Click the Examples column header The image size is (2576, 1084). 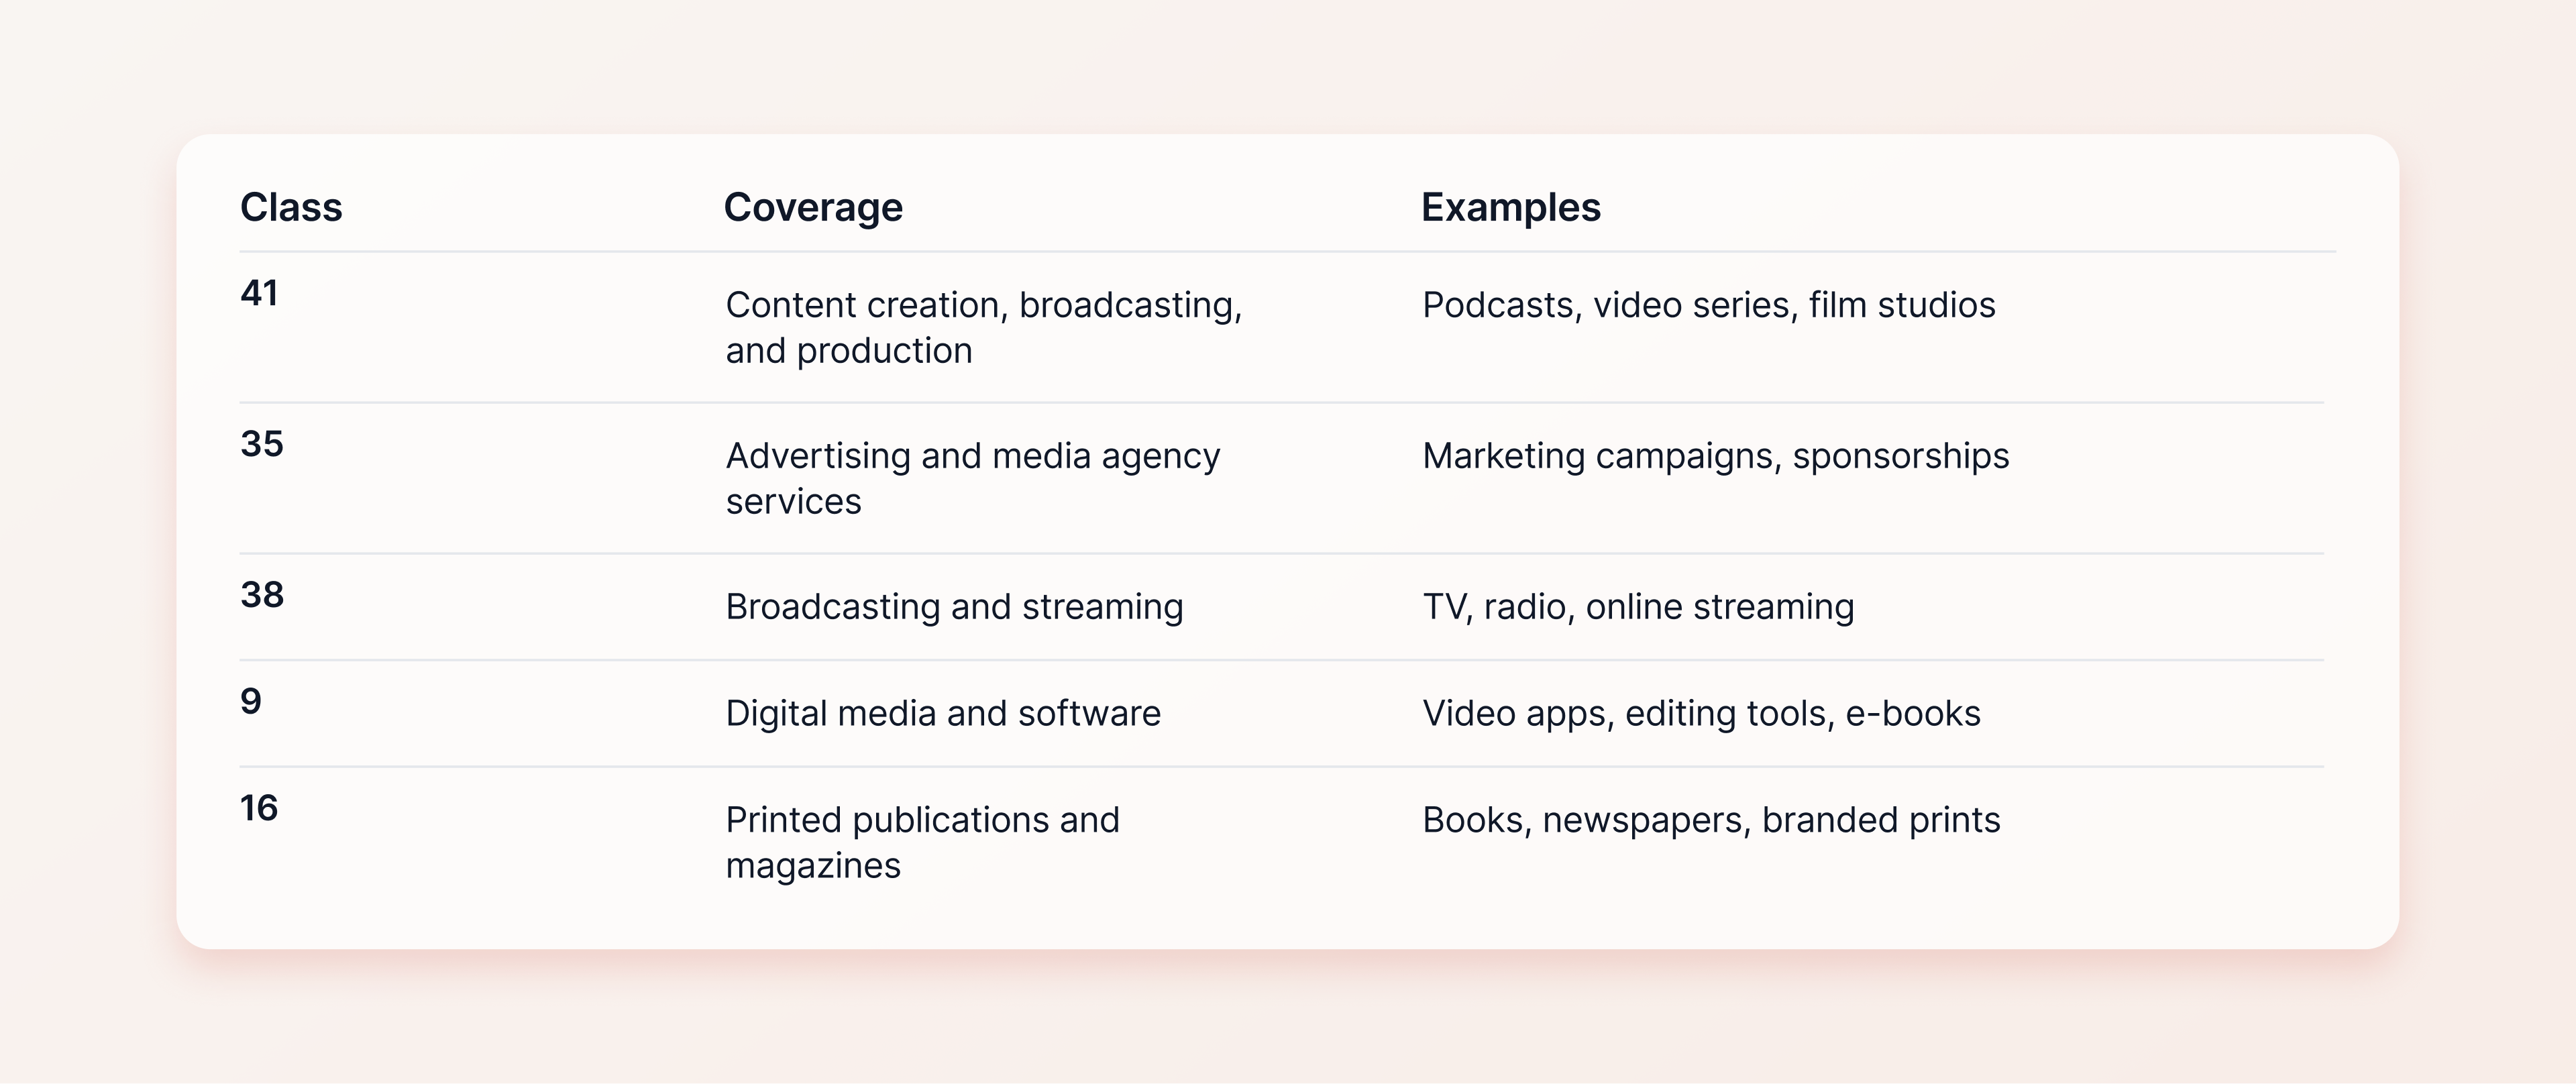pos(1510,208)
